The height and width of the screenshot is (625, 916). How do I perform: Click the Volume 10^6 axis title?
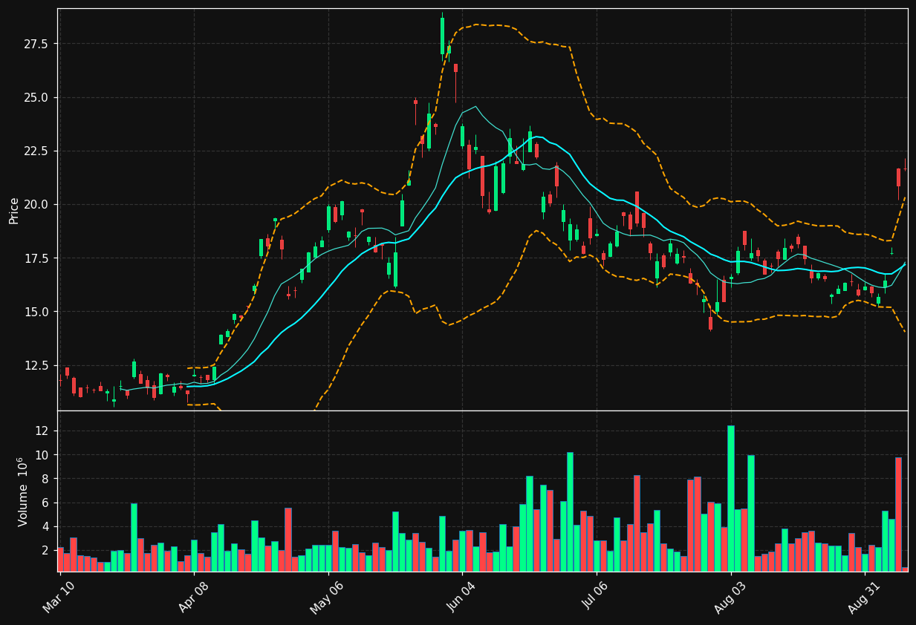coord(22,491)
